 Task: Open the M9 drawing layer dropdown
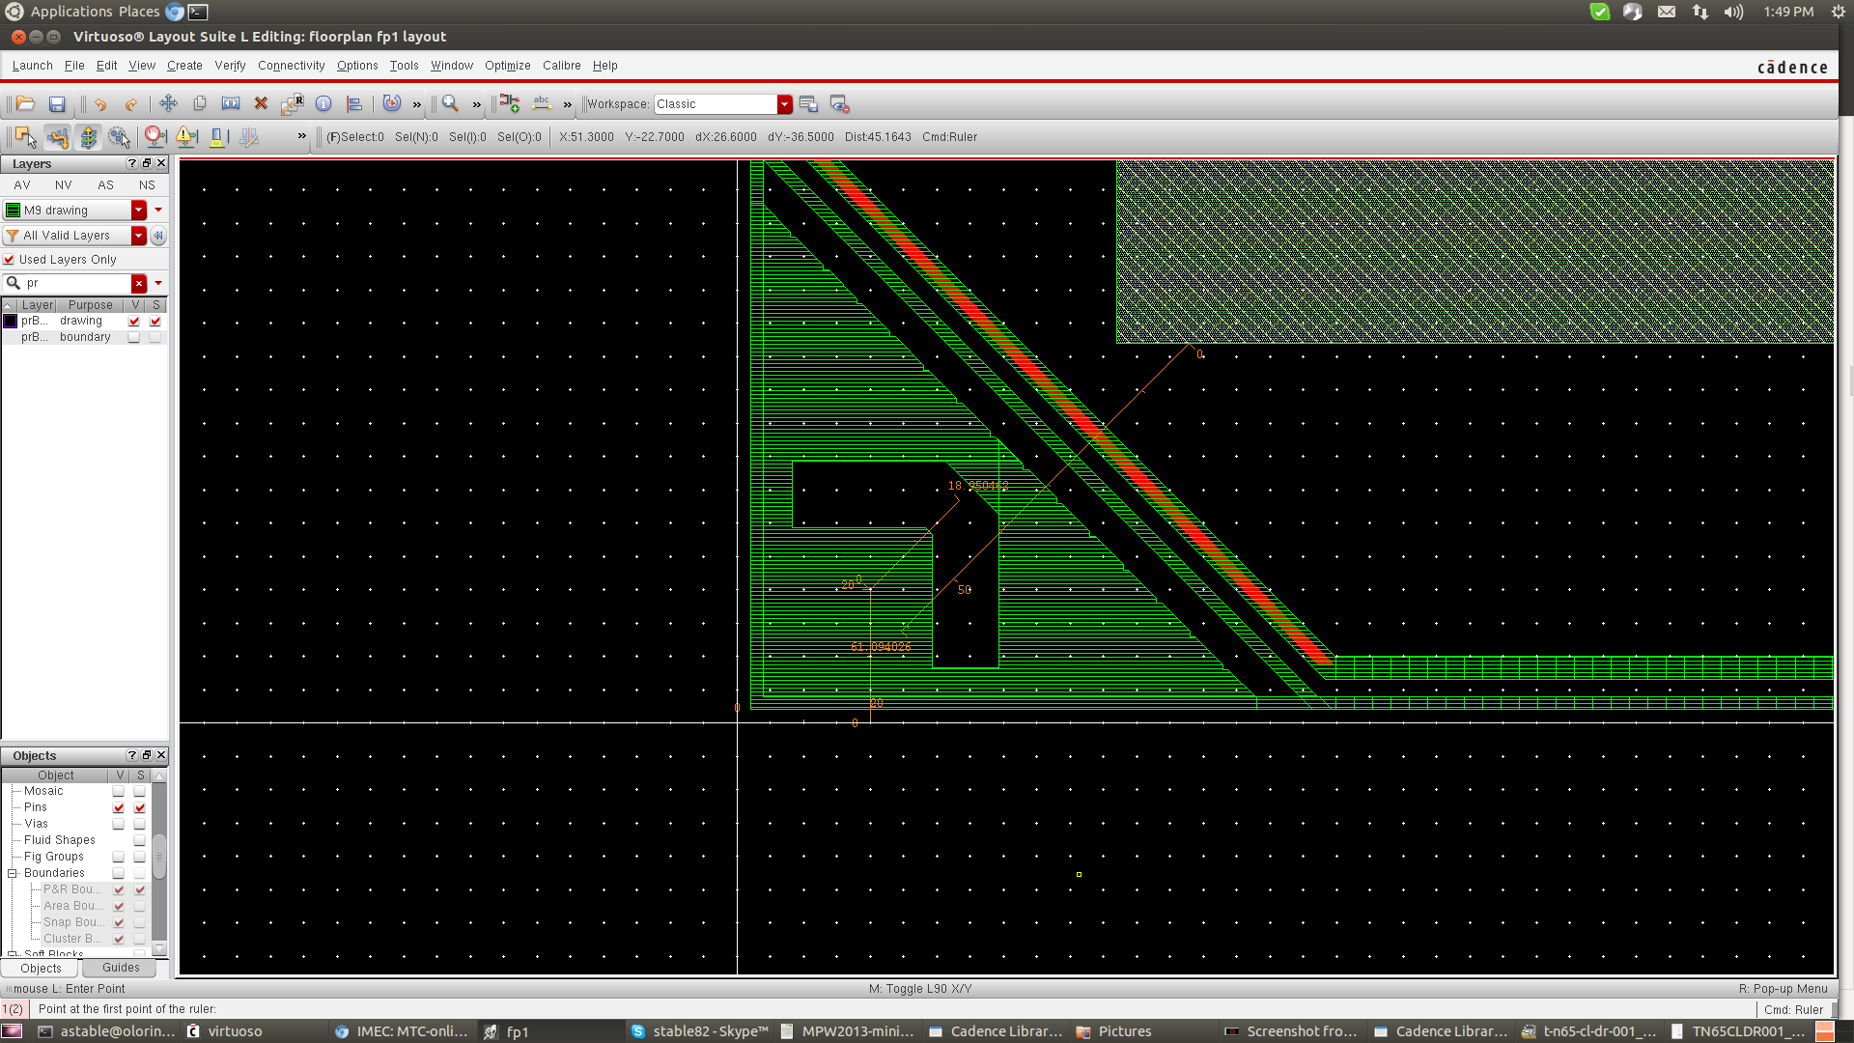(139, 210)
